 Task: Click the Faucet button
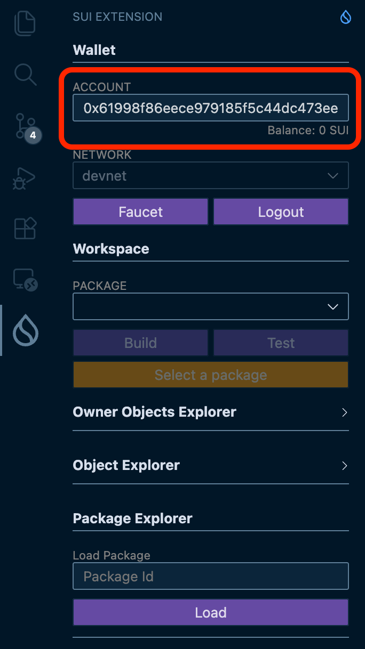tap(140, 212)
